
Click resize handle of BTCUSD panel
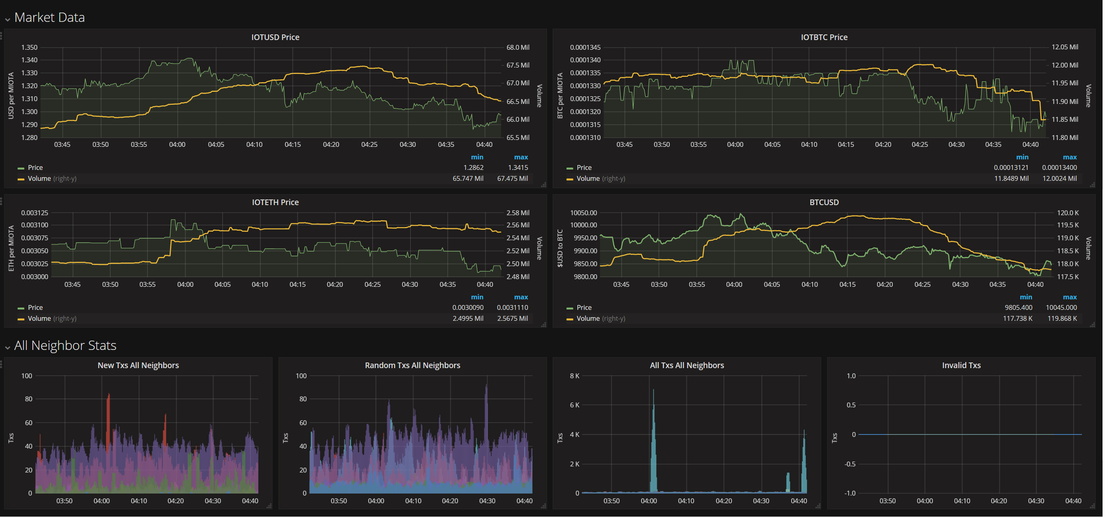(1092, 324)
